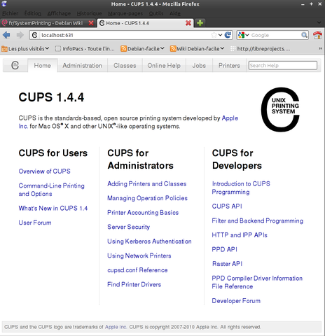
Task: Open the Printers tab
Action: [x=229, y=66]
